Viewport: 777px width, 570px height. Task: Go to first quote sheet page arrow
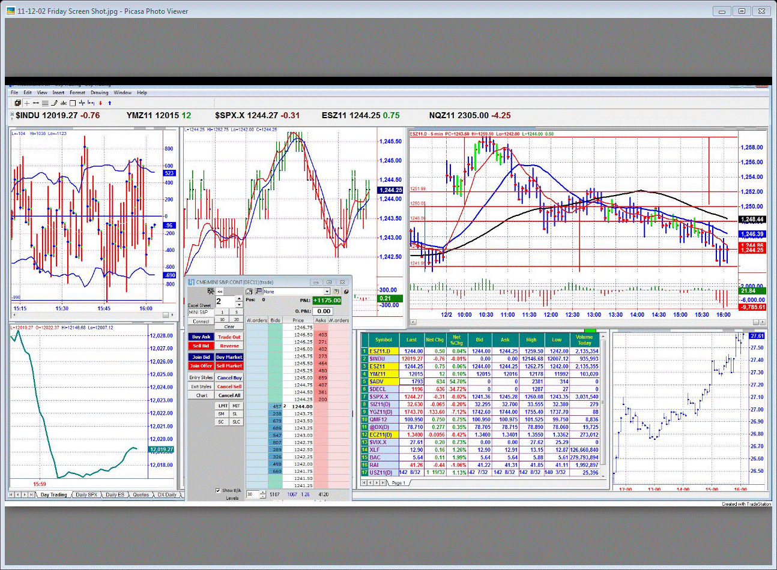coord(364,482)
